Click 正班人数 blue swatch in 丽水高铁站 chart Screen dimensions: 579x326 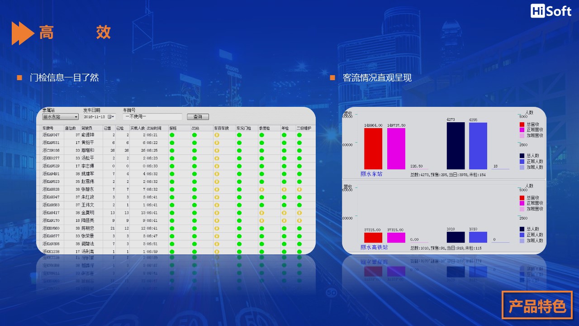click(x=522, y=235)
